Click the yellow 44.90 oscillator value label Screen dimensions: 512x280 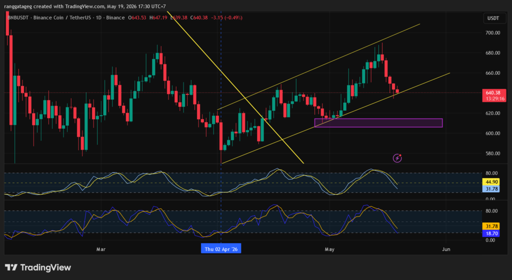[491, 183]
